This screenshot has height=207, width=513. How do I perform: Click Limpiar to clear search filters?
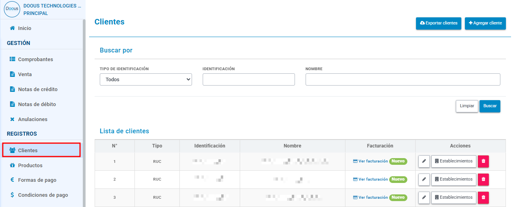point(467,106)
